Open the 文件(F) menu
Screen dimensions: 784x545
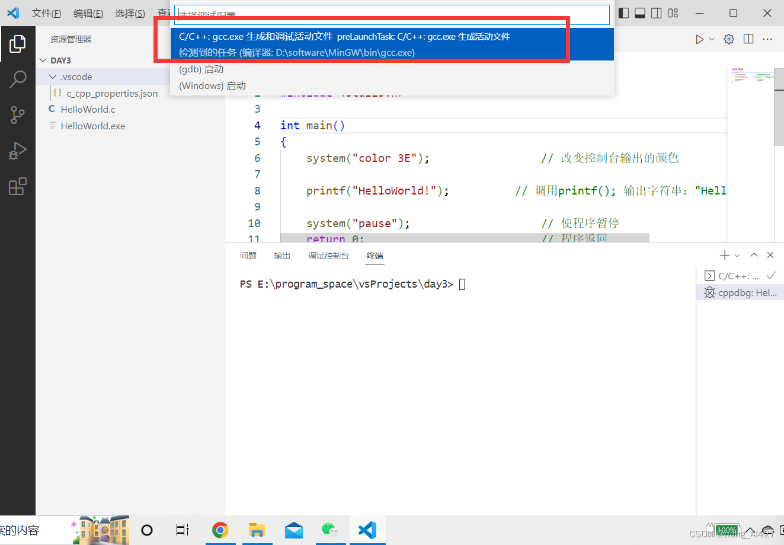46,13
